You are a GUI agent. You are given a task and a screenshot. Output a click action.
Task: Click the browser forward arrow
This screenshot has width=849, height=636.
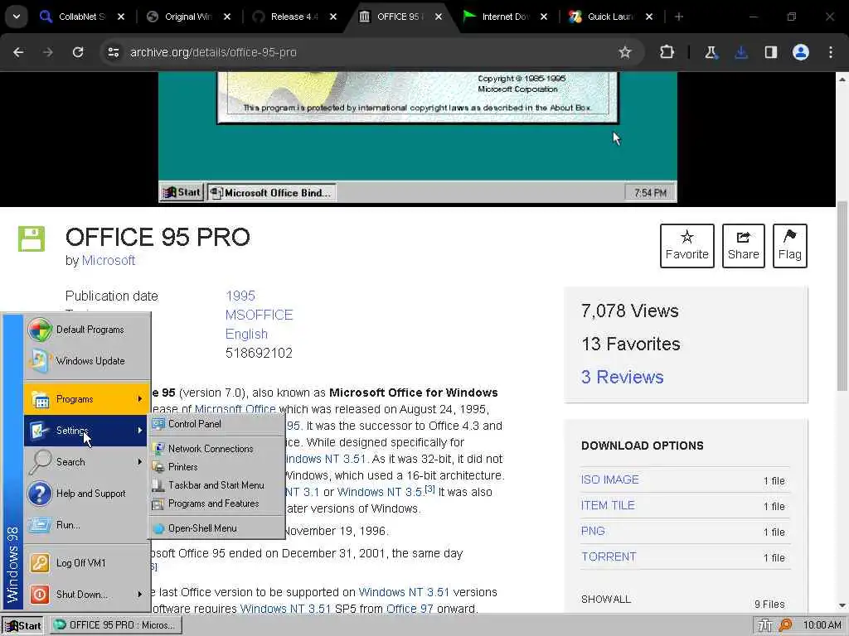coord(48,52)
